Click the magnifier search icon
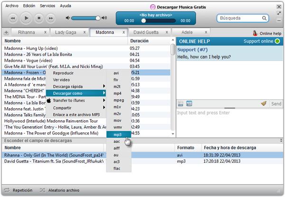 click(x=264, y=18)
